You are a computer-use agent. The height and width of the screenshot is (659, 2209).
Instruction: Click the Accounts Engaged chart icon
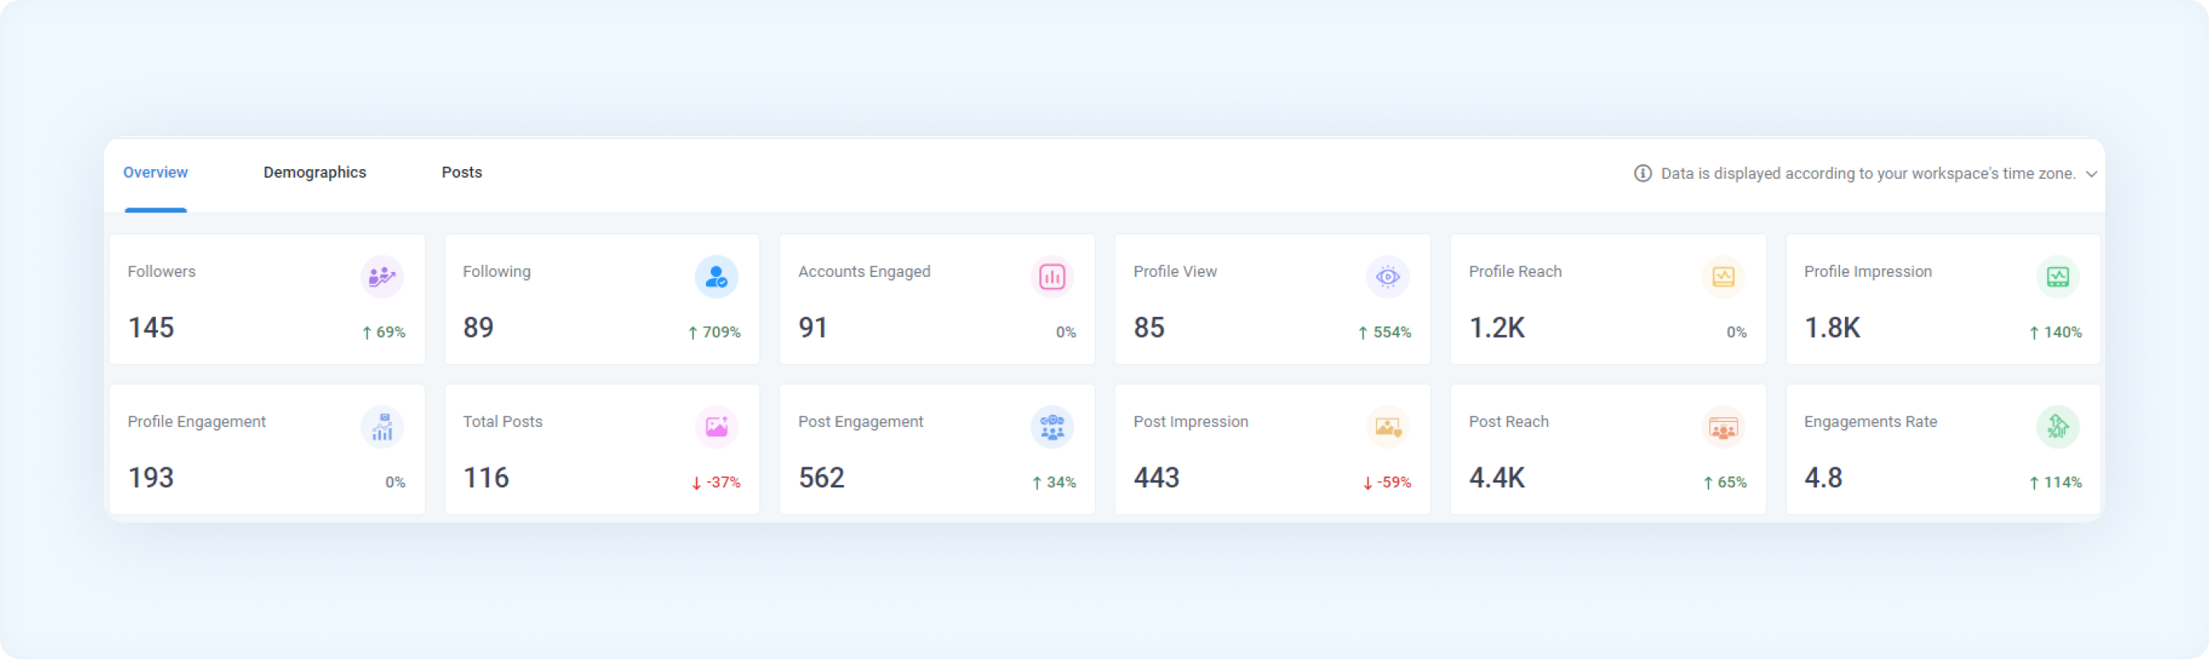click(1051, 277)
